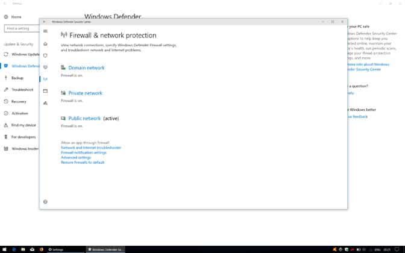
Task: Click Find my device icon in Settings
Action: (6, 125)
